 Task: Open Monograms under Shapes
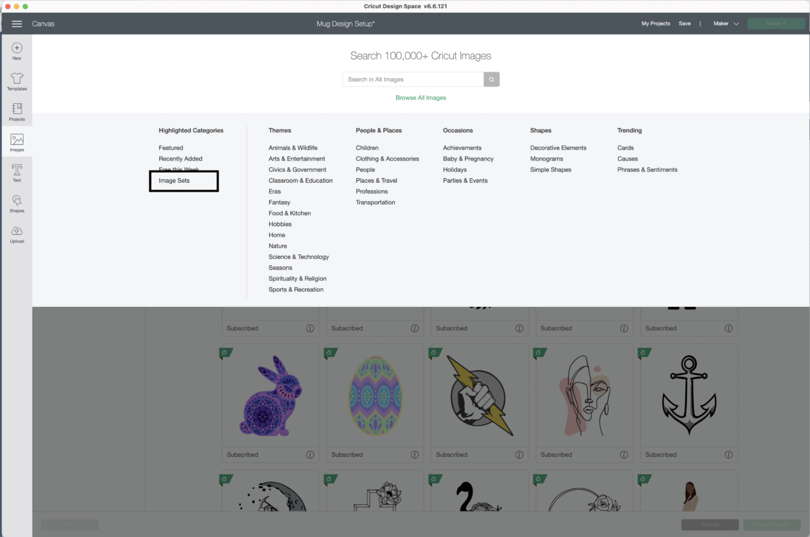[550, 159]
